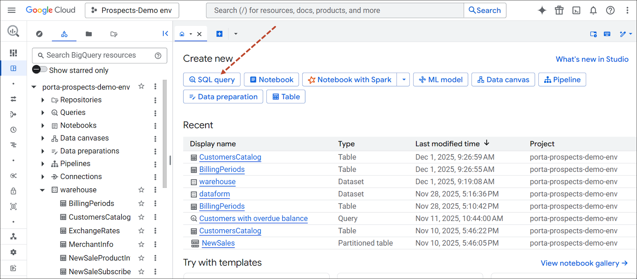The width and height of the screenshot is (637, 279).
Task: Select the MerchantInfo table in tree
Action: 91,244
